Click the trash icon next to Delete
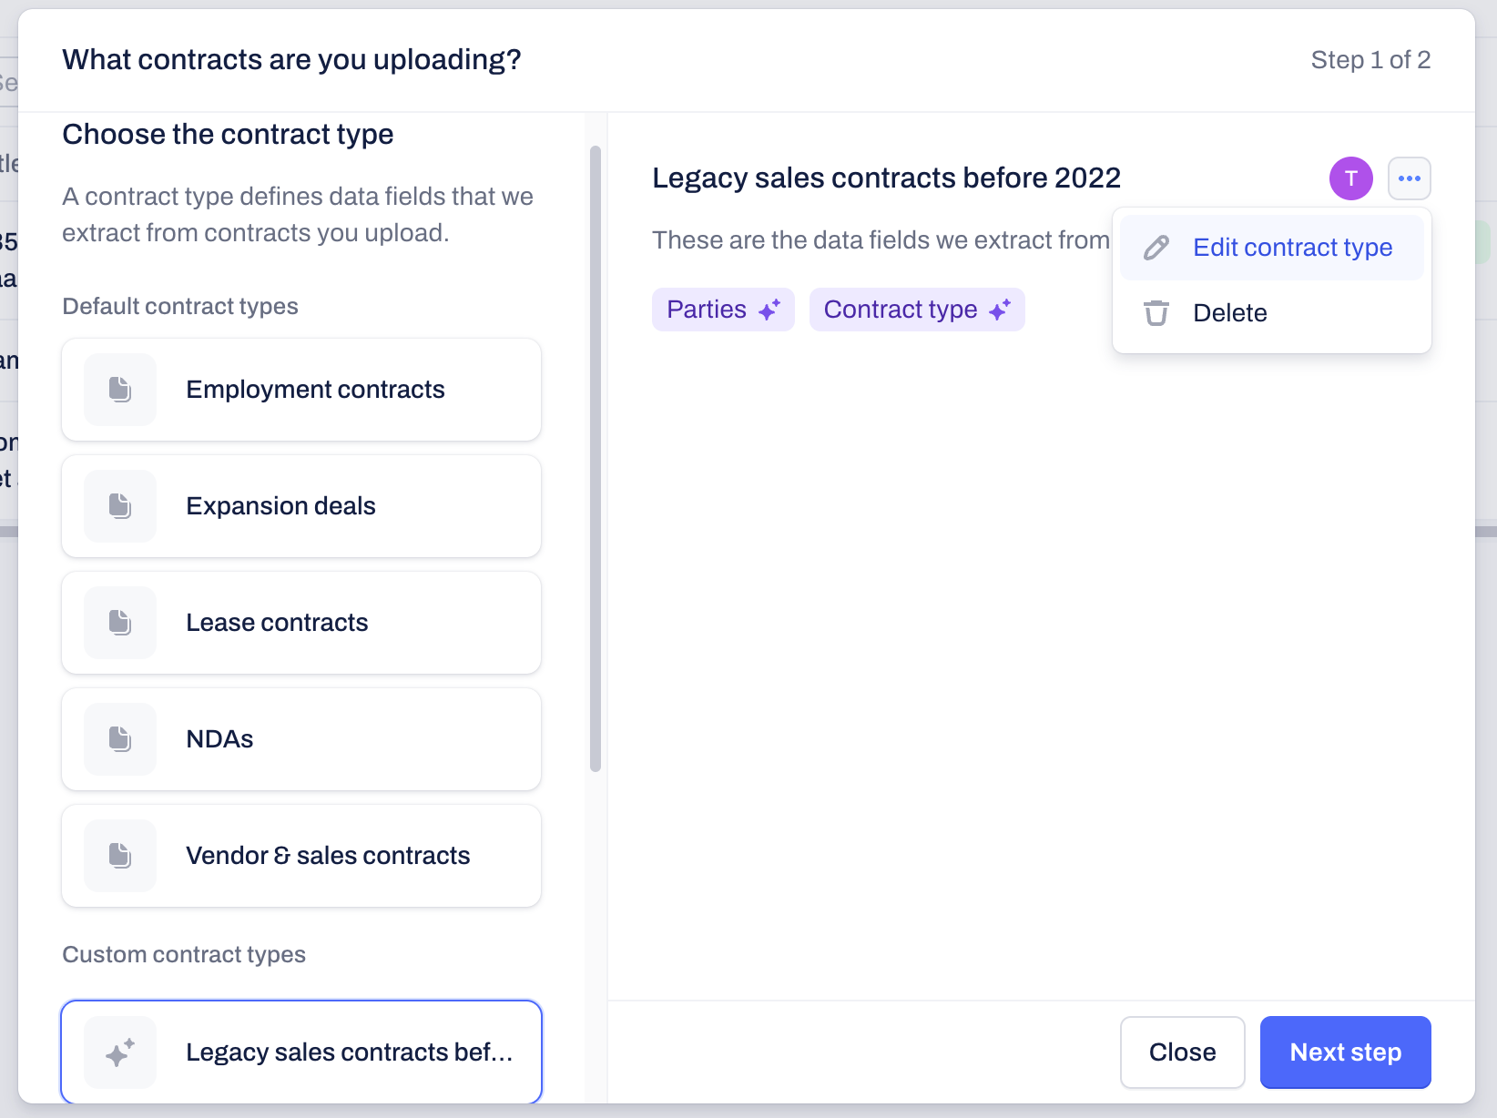This screenshot has width=1497, height=1118. coord(1156,313)
